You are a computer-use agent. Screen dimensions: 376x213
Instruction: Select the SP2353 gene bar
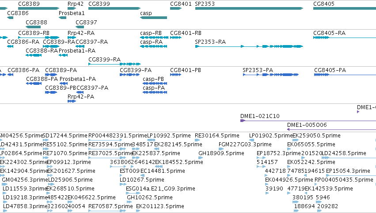click(249, 8)
